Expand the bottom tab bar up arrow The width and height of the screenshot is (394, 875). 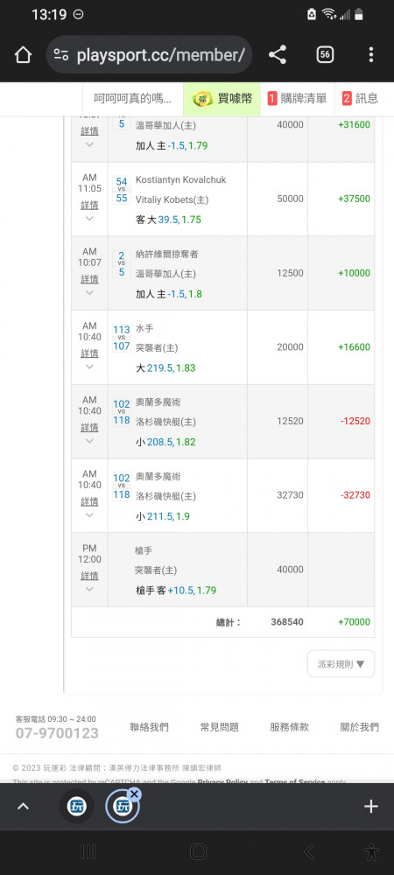tap(23, 807)
